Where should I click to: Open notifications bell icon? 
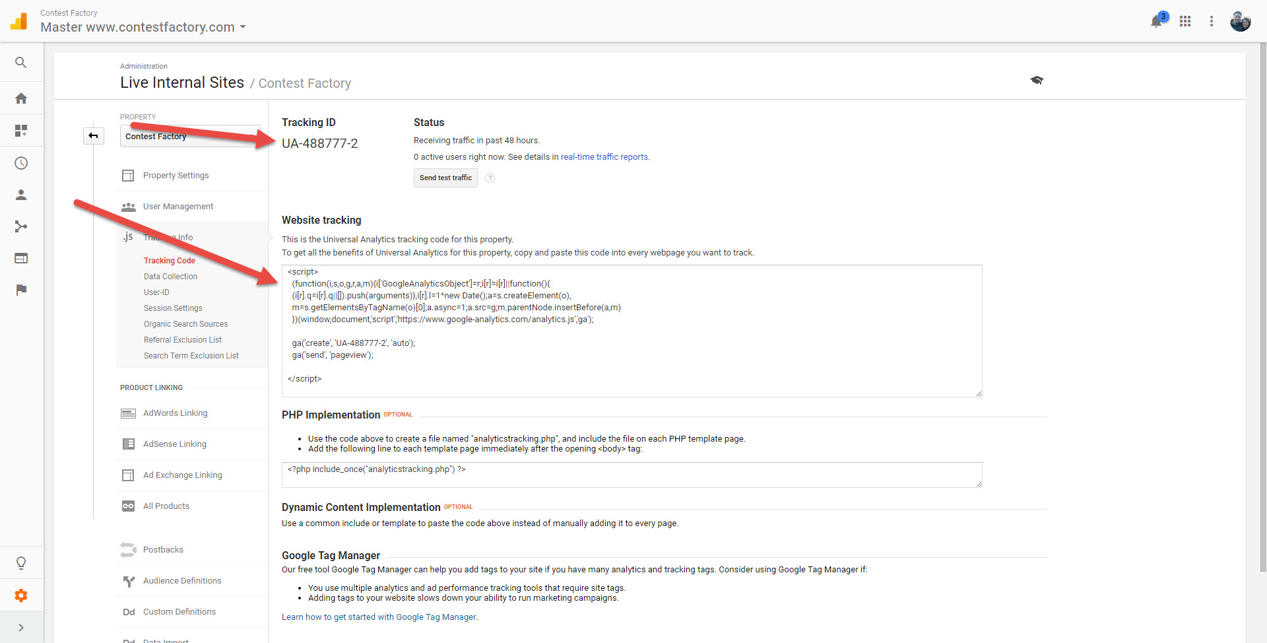(1156, 21)
